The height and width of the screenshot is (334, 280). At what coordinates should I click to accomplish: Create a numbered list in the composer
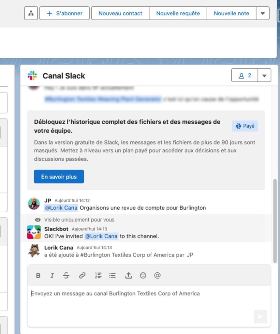tap(98, 275)
